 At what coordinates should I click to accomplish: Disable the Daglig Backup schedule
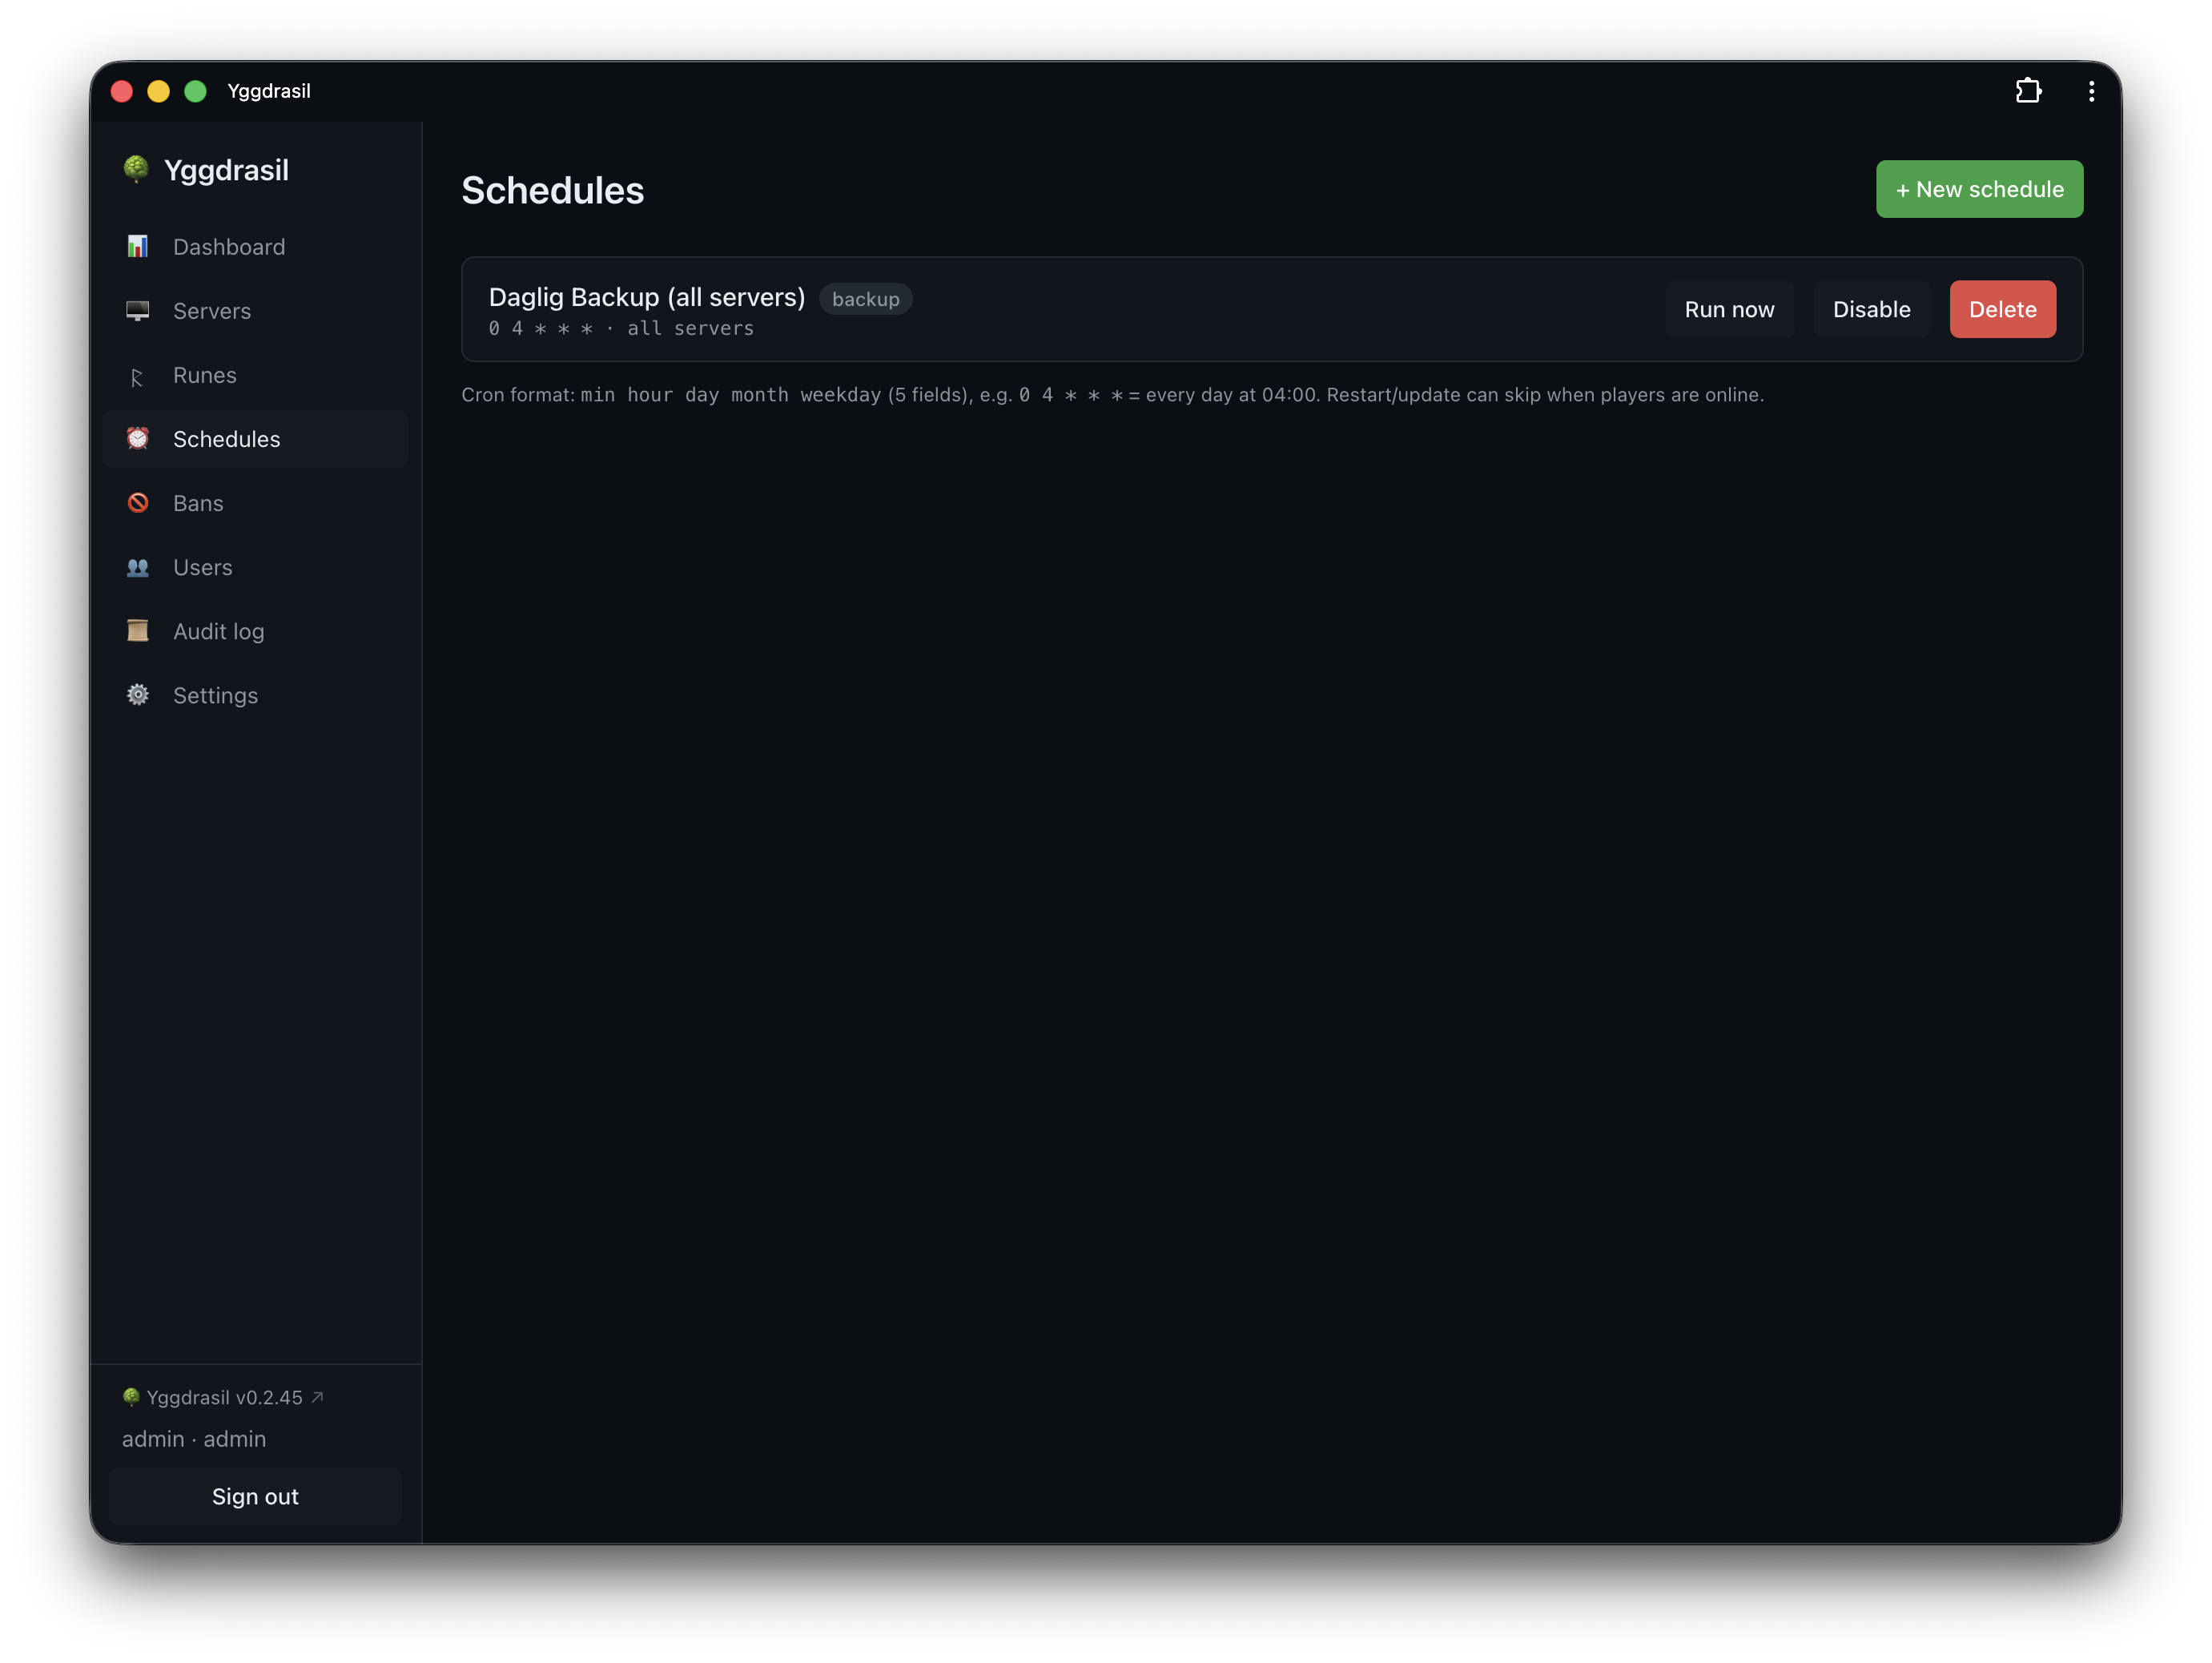point(1871,309)
